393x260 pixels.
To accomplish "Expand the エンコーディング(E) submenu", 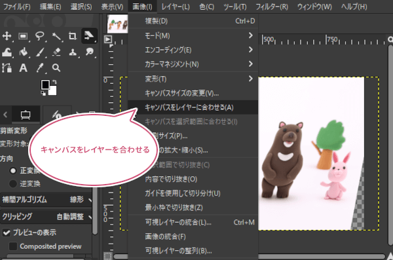I will click(x=193, y=50).
